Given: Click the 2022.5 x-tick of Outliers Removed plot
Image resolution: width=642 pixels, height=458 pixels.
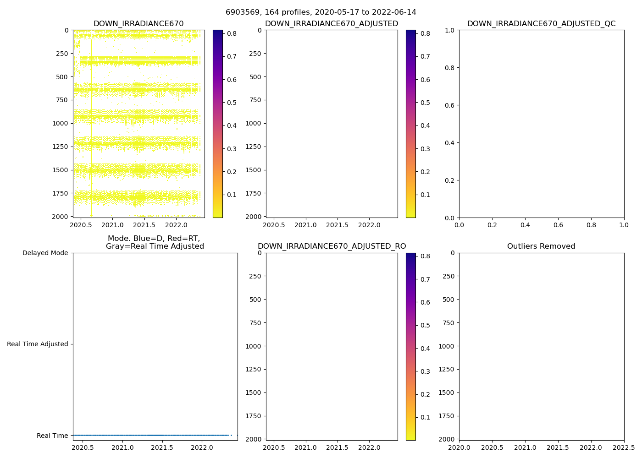Looking at the screenshot, I should tap(624, 447).
